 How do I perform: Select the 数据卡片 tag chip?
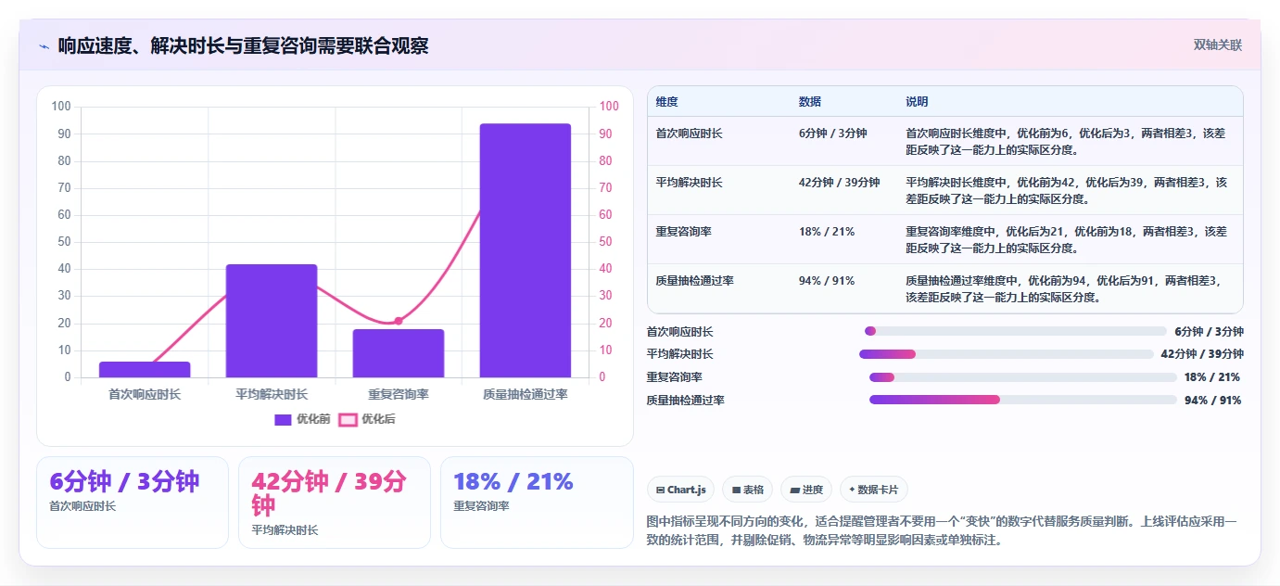874,490
